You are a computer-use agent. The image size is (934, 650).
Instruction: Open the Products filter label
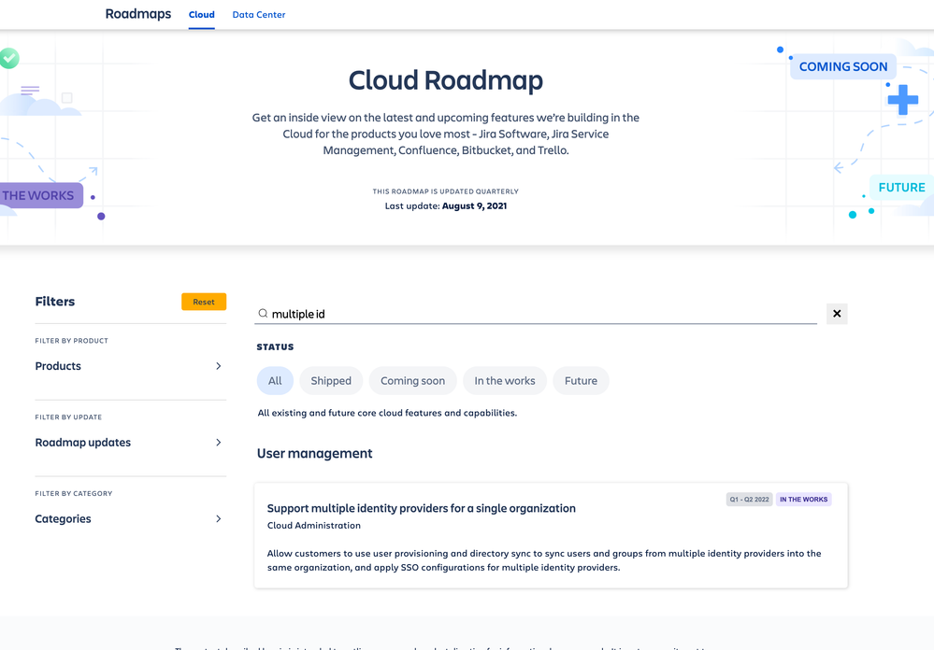point(58,366)
